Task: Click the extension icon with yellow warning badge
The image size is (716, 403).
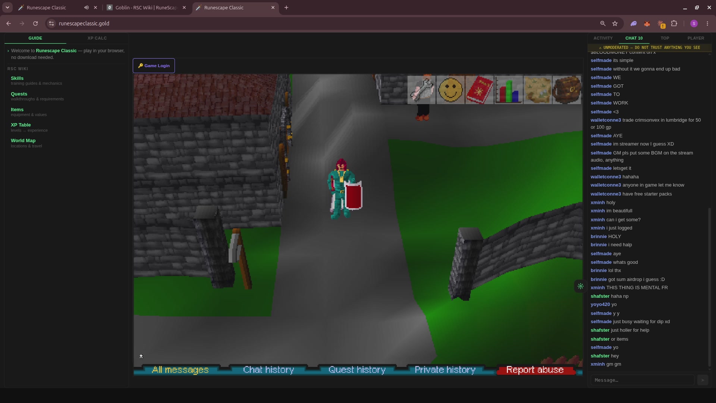Action: click(x=661, y=24)
